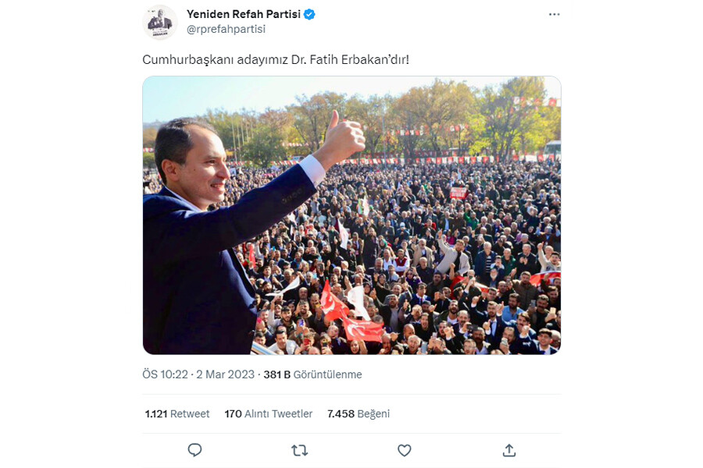Open Yeniden Refah Partisi profile avatar
Image resolution: width=703 pixels, height=468 pixels.
pyautogui.click(x=159, y=23)
